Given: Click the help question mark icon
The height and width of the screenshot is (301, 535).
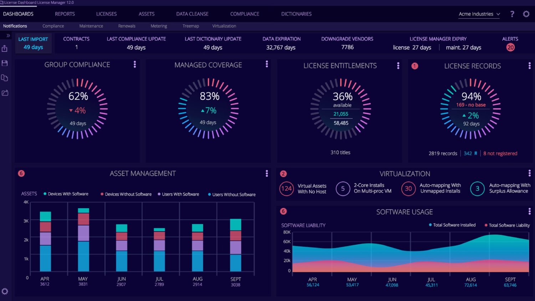Looking at the screenshot, I should 512,14.
